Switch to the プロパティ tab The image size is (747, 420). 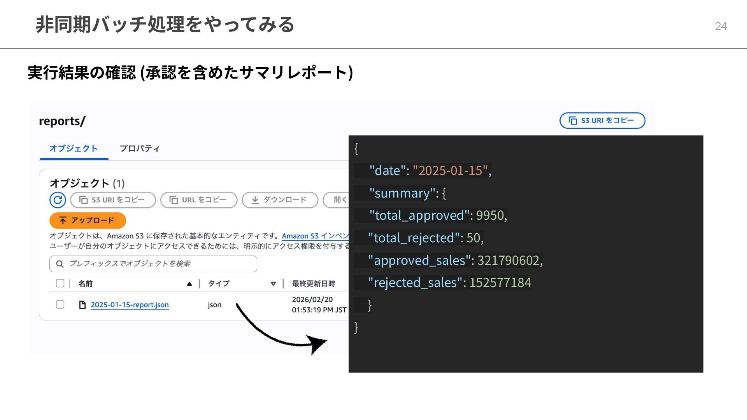[140, 149]
